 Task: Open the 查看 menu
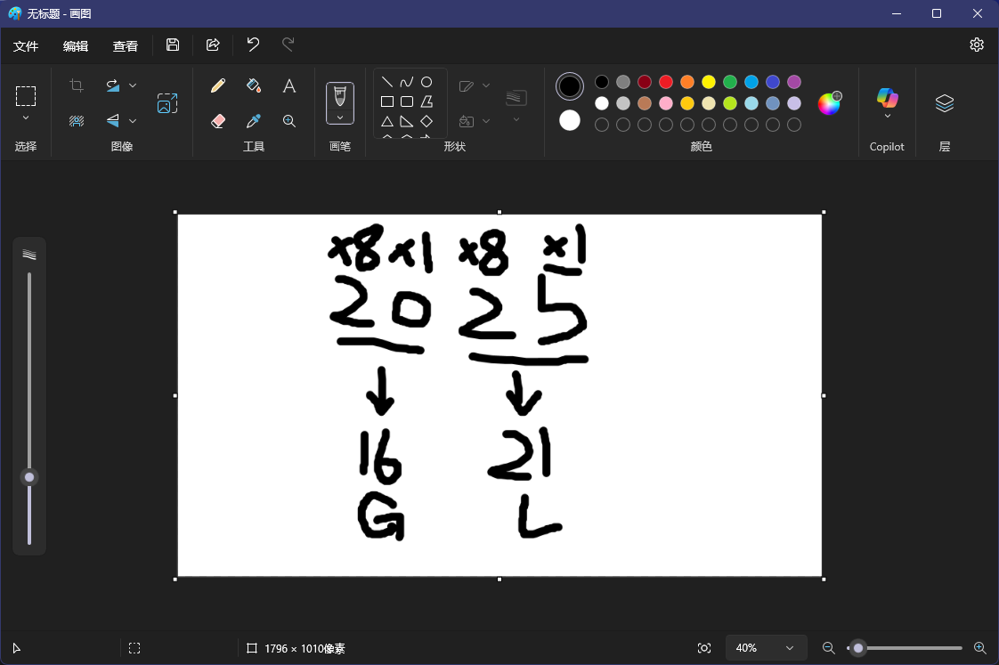(x=125, y=45)
